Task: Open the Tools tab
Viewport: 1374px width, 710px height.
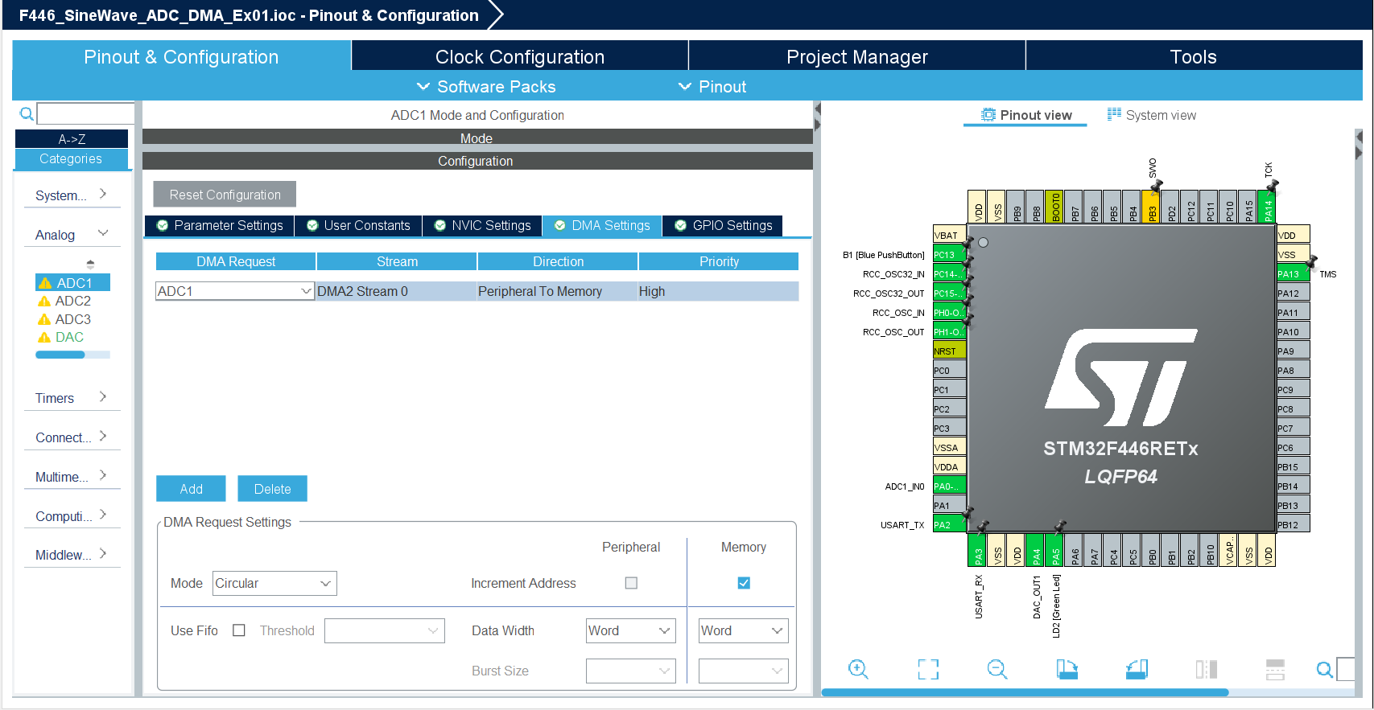Action: point(1194,56)
